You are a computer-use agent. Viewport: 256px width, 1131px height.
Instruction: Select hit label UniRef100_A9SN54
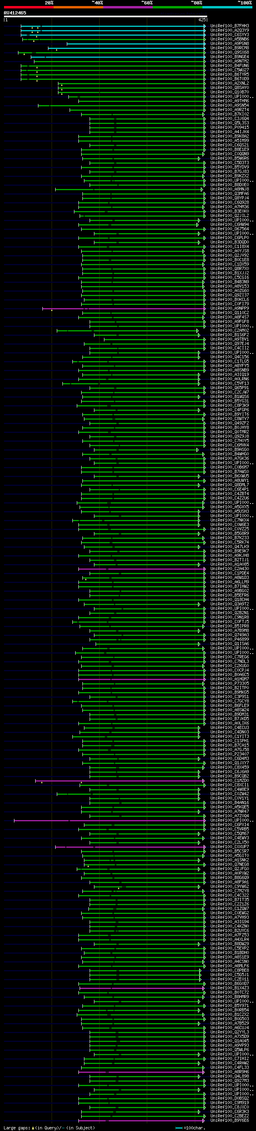click(230, 106)
